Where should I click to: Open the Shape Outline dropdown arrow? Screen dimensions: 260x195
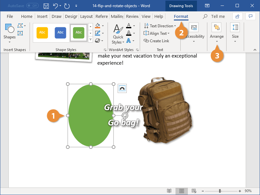pyautogui.click(x=103, y=33)
